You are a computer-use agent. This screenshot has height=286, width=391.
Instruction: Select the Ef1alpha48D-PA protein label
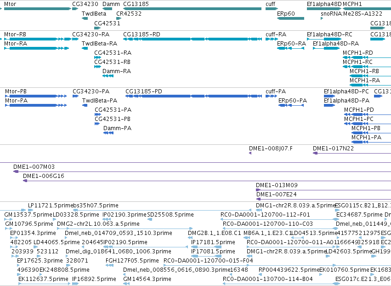346,101
